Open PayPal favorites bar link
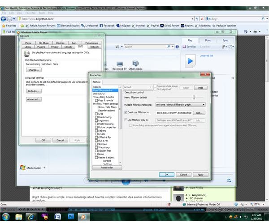This screenshot has height=223, width=269. (153, 26)
